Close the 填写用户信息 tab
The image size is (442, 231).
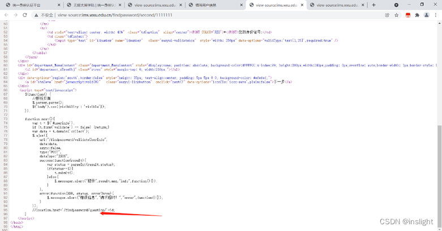point(241,5)
